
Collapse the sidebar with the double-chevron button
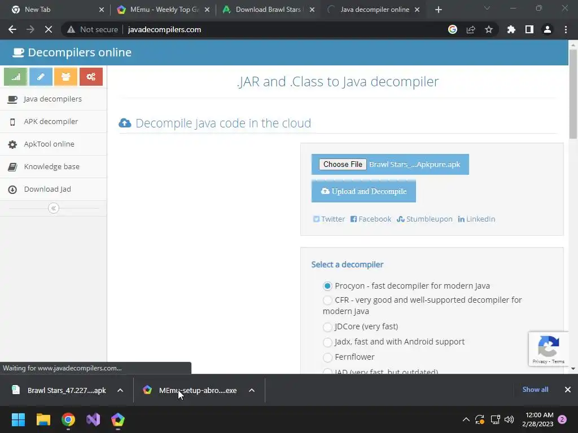pyautogui.click(x=54, y=209)
